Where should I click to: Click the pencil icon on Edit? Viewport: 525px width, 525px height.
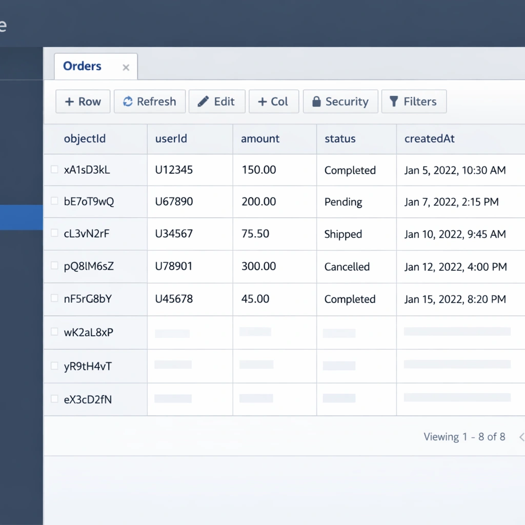[203, 102]
